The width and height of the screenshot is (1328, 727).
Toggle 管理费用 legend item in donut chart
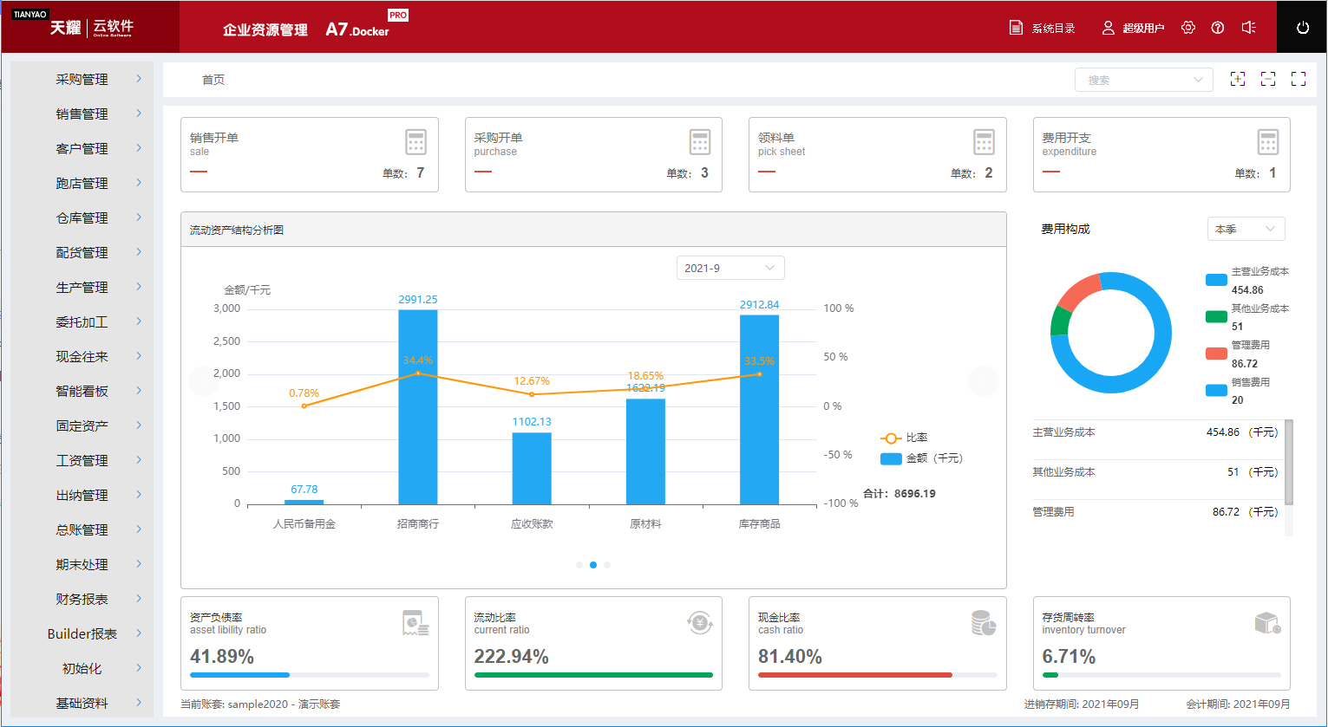coord(1216,353)
